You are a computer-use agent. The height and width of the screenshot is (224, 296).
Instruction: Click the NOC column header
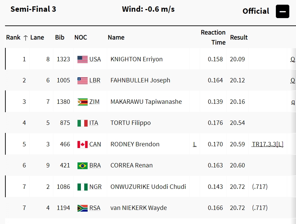(81, 38)
